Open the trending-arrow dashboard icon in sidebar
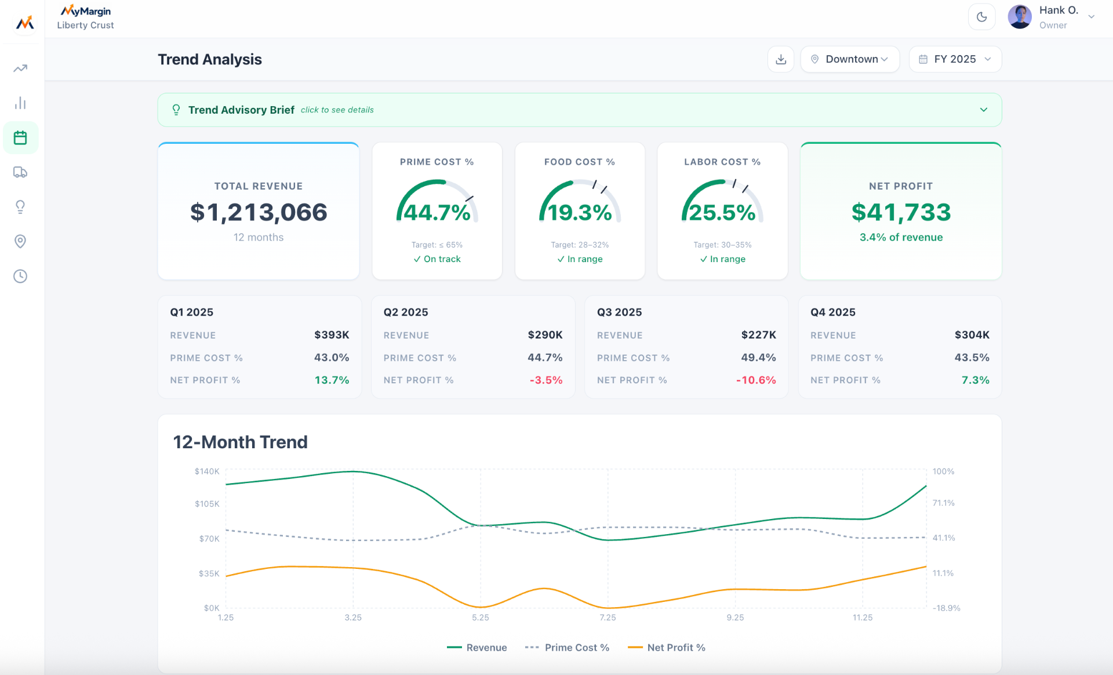Viewport: 1113px width, 675px height. (20, 68)
